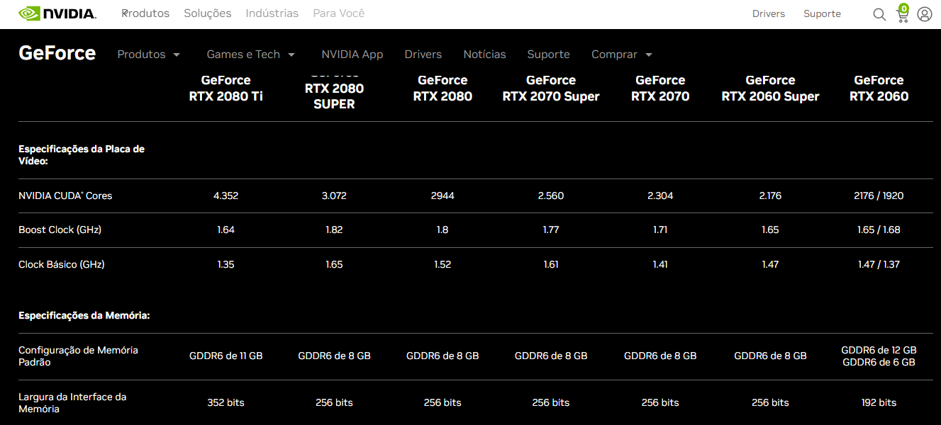Click CUDA cores value 4.352
This screenshot has height=425, width=941.
pyautogui.click(x=225, y=195)
